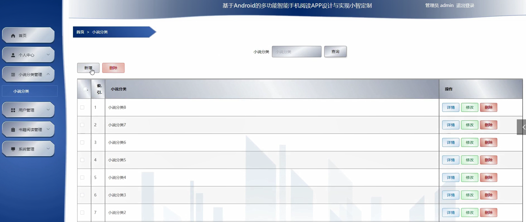The image size is (526, 222).
Task: Click 删除 for 小说分类5
Action: coord(489,160)
